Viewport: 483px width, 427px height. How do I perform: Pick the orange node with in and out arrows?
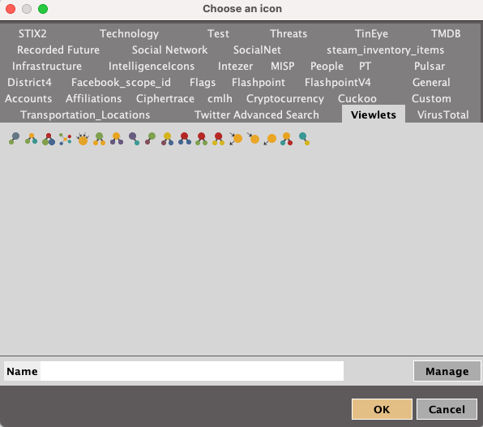pyautogui.click(x=236, y=139)
